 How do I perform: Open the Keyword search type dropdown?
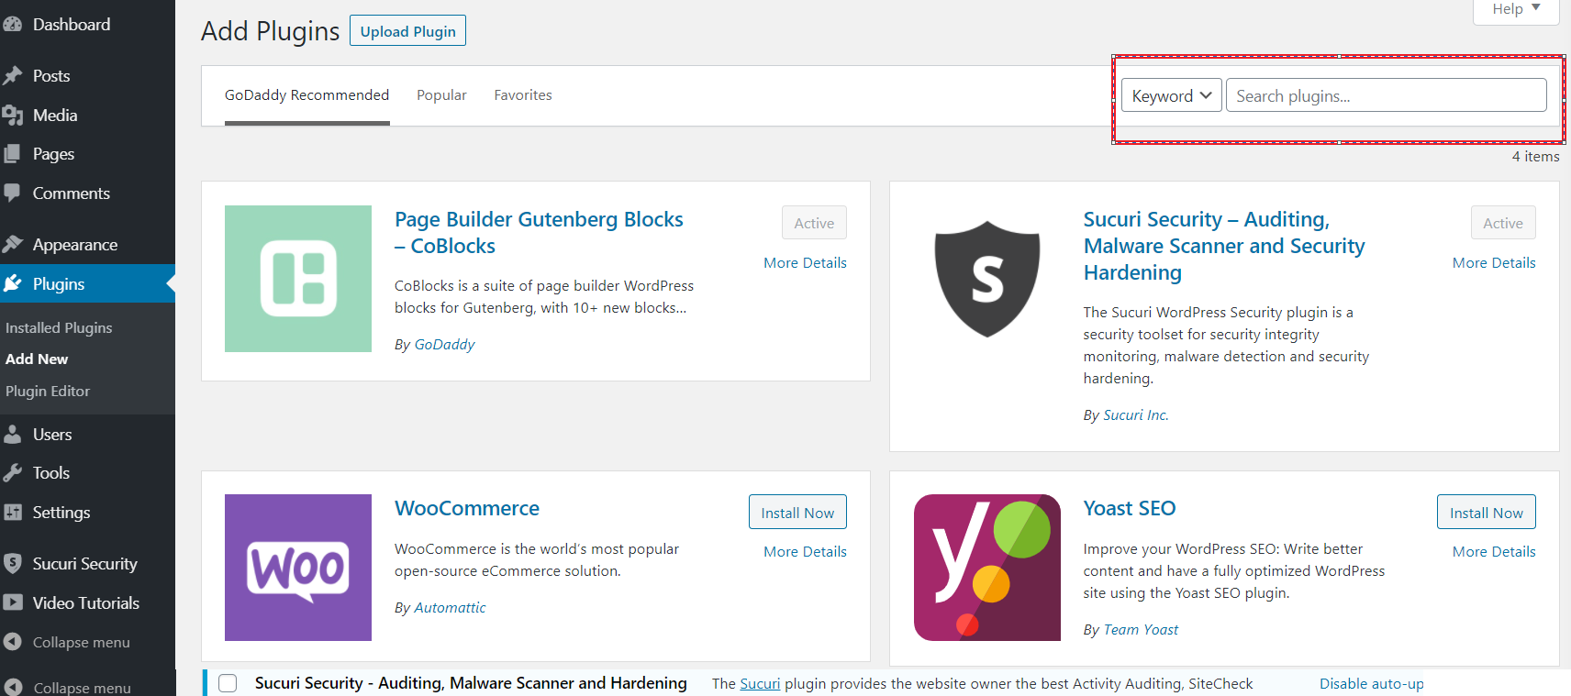[x=1172, y=95]
